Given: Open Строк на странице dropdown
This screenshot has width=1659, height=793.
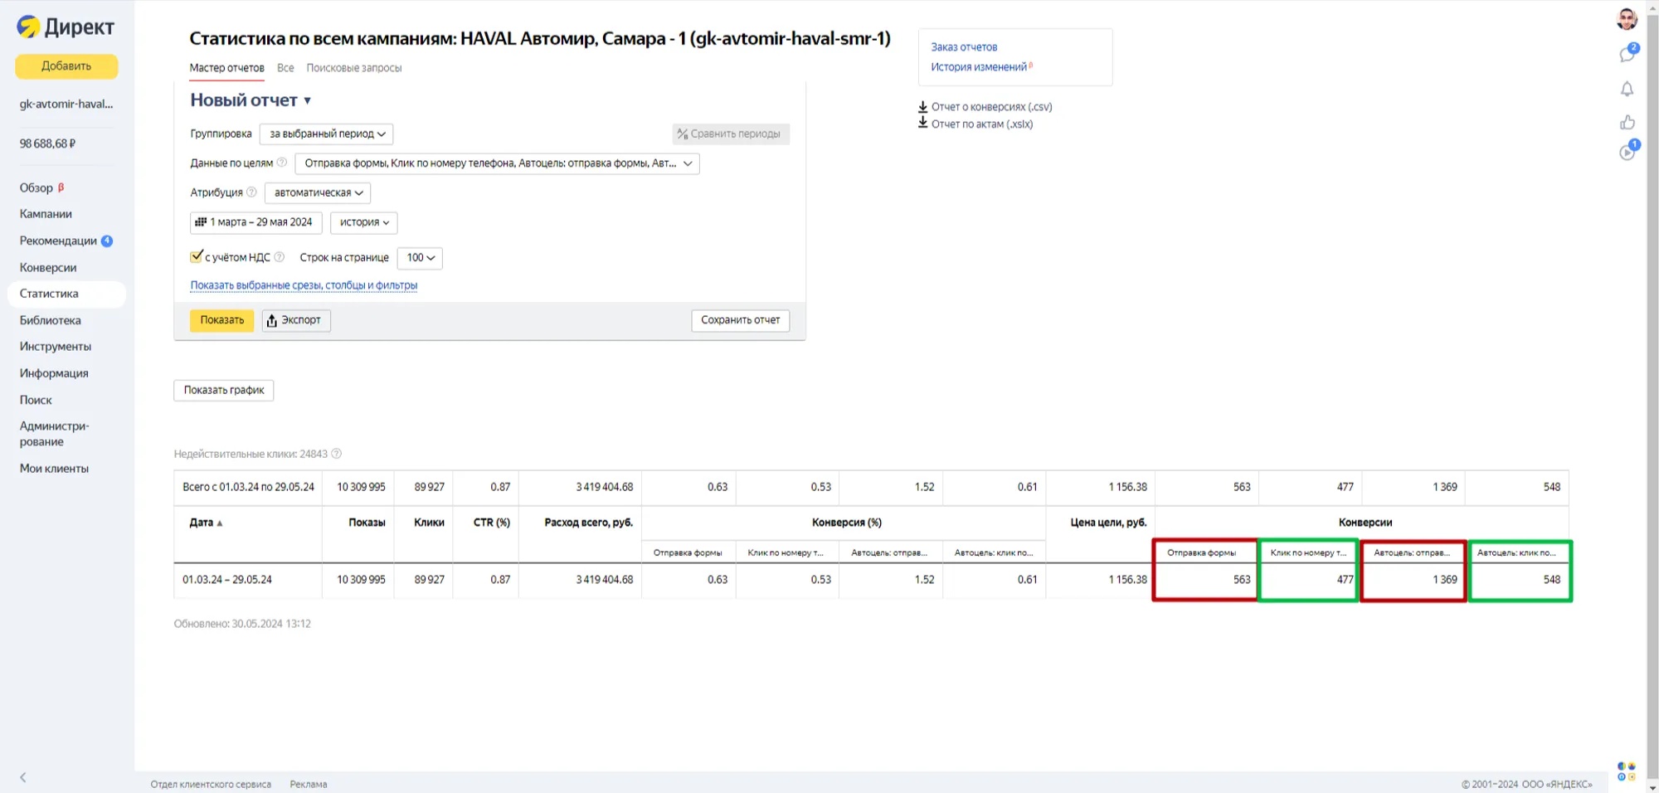Looking at the screenshot, I should 420,258.
